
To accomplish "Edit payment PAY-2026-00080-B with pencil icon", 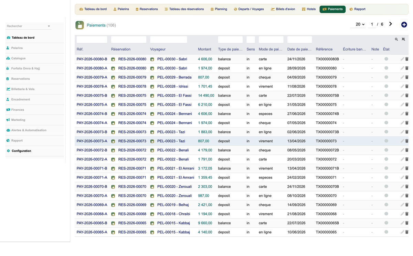I will [x=402, y=59].
